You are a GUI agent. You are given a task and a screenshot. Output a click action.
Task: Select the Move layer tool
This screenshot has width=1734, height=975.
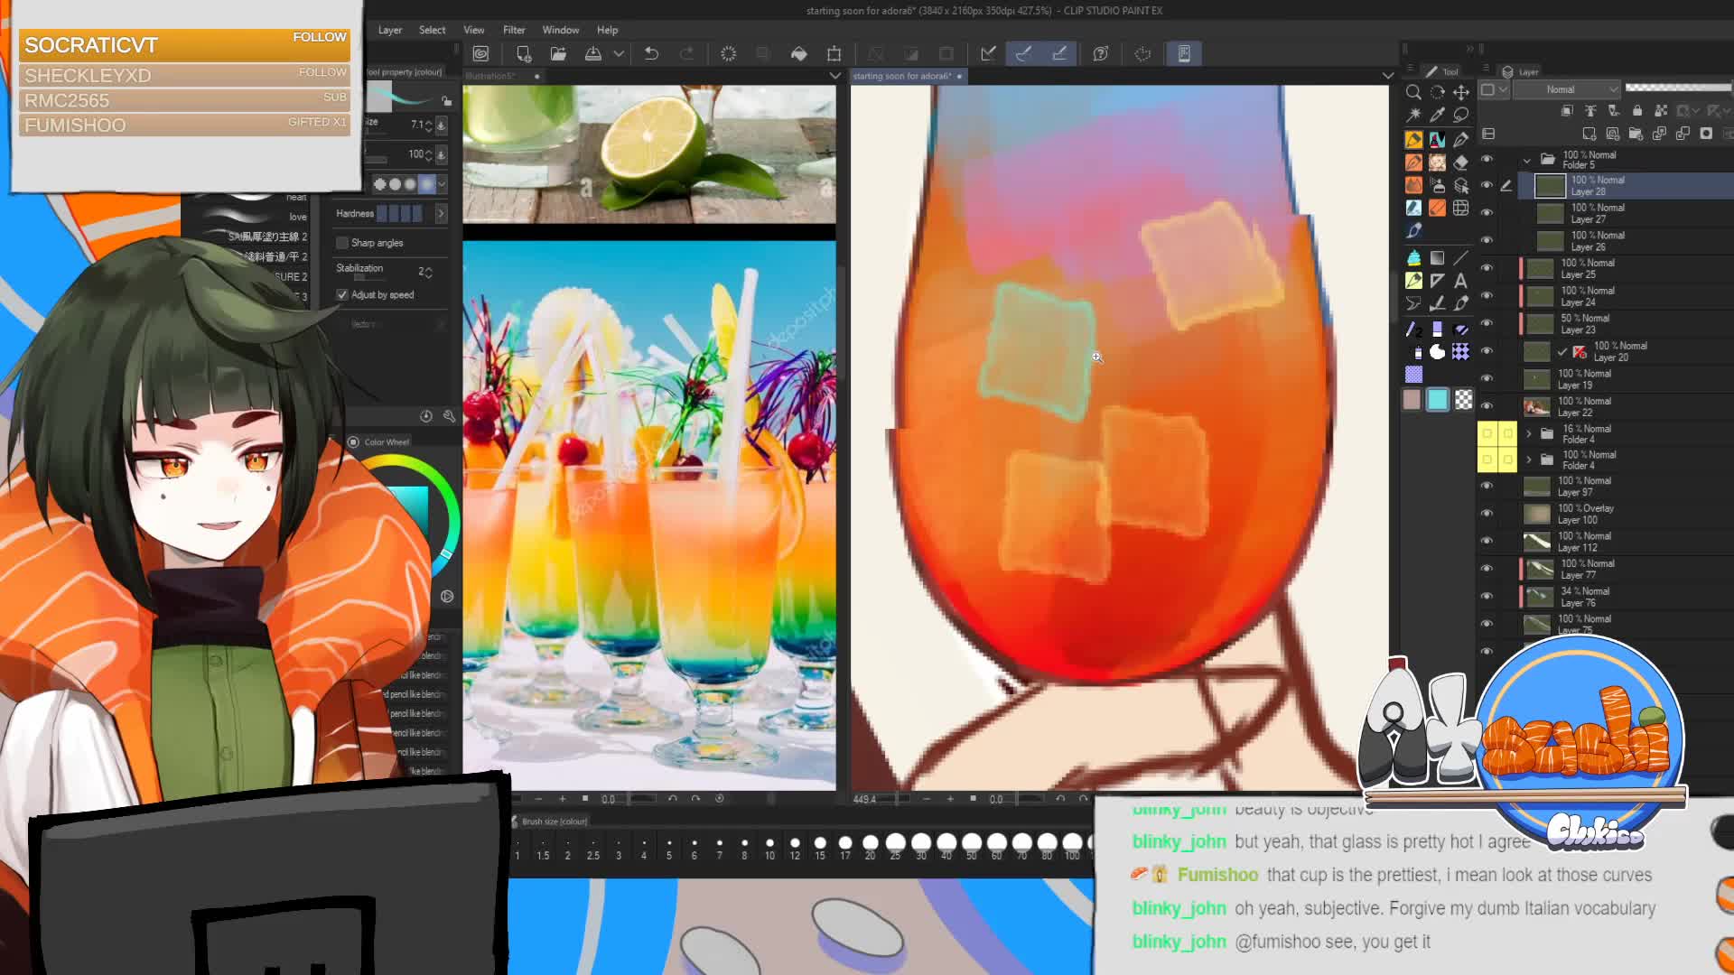point(1460,91)
